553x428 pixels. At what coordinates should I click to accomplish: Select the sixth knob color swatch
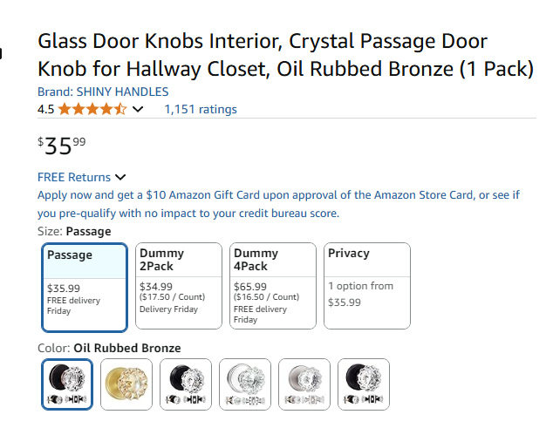coord(363,384)
